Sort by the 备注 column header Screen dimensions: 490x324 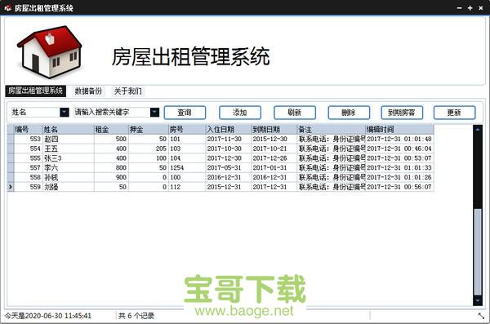click(332, 129)
